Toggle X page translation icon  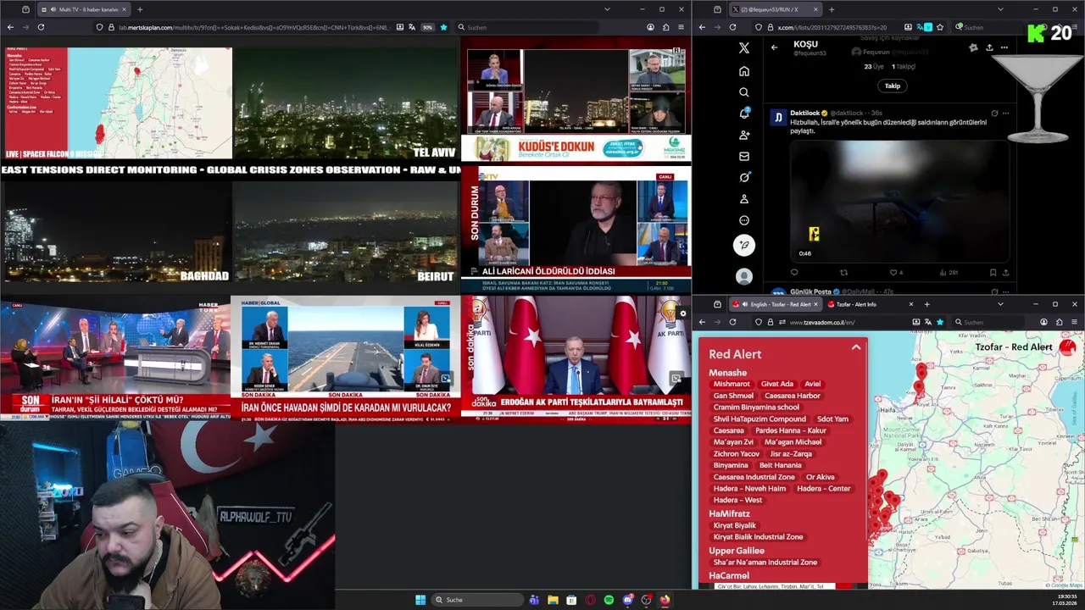(x=927, y=27)
